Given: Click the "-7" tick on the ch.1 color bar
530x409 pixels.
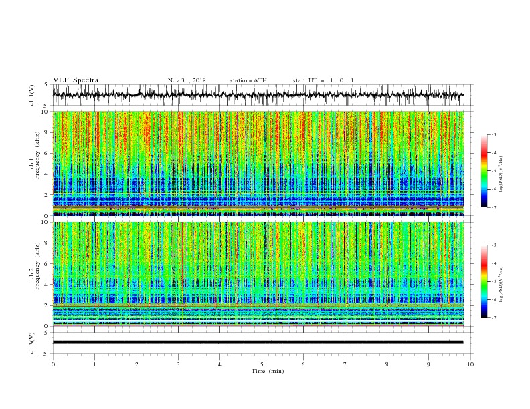Looking at the screenshot, I should (x=494, y=208).
